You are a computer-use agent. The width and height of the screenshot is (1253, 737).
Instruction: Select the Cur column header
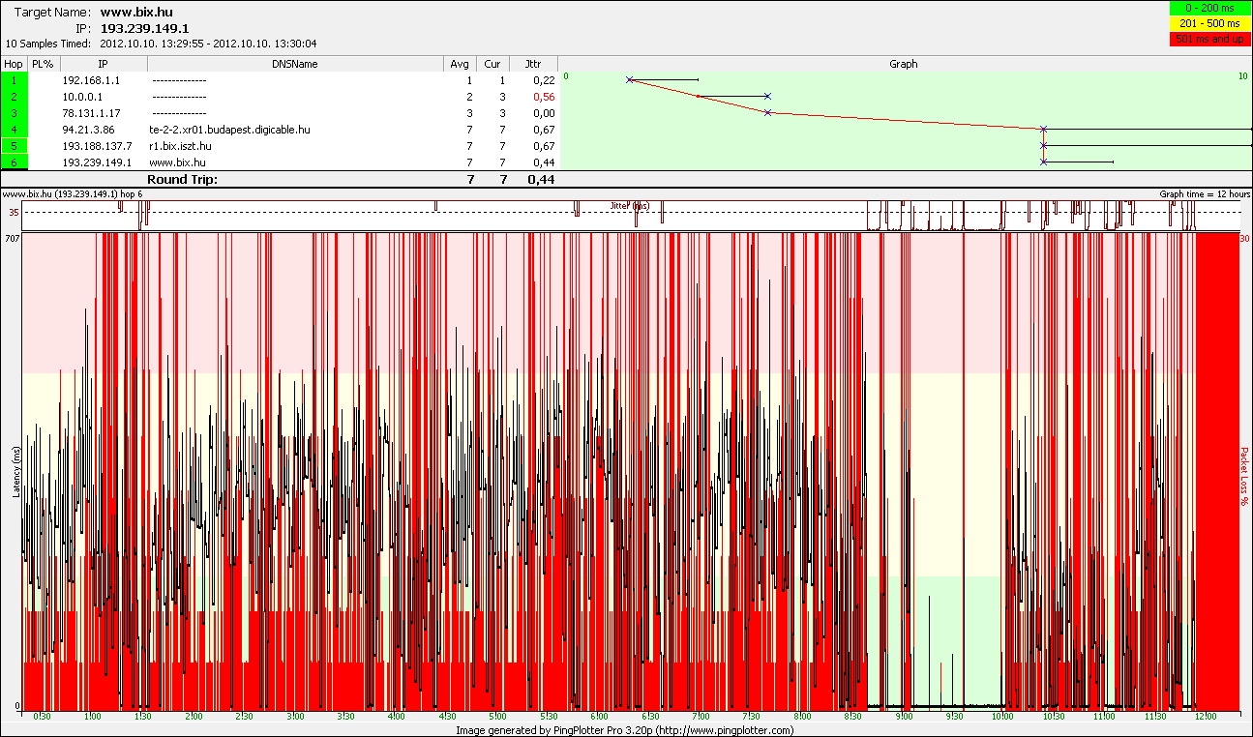(x=492, y=64)
